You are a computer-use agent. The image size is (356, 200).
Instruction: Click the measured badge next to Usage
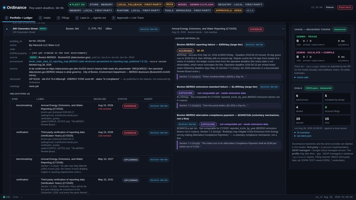pyautogui.click(x=340, y=29)
